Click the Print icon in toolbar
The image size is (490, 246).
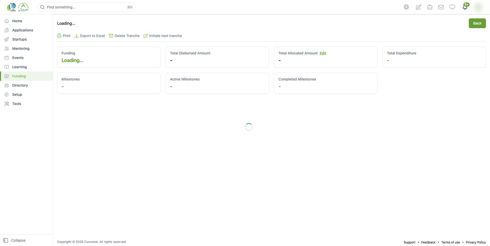coord(59,36)
